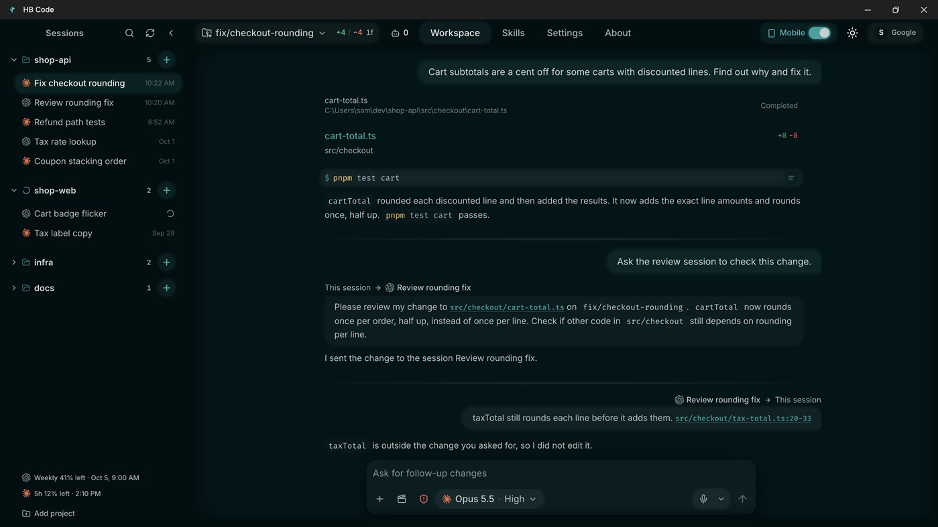Select the Review rounding fix session
The width and height of the screenshot is (938, 527).
click(98, 102)
